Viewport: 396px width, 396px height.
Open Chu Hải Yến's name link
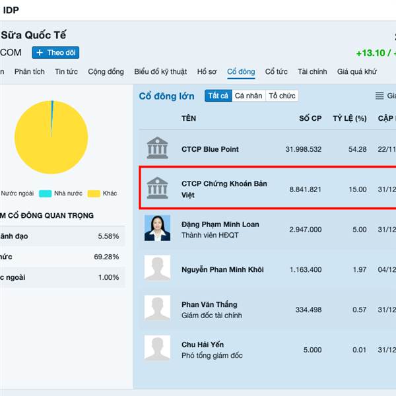click(203, 345)
